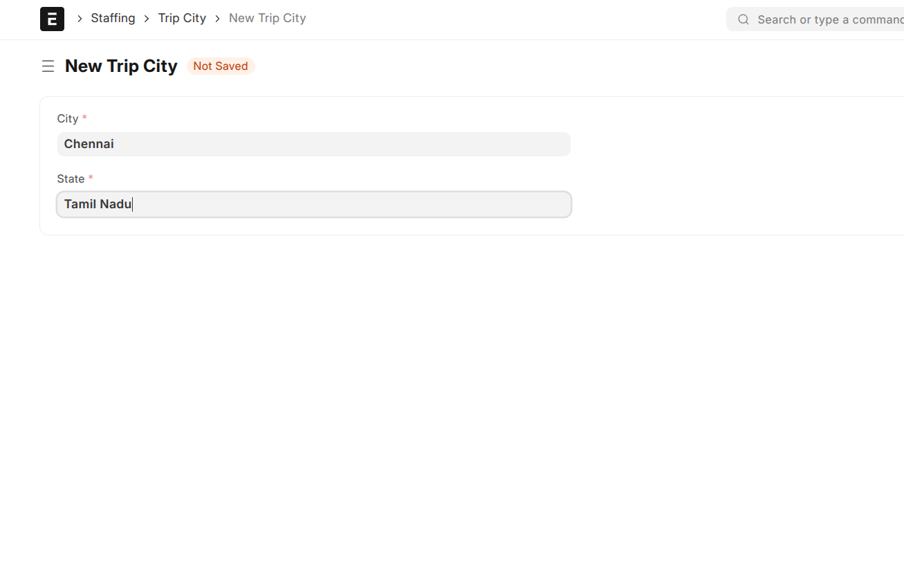Activate the search or type a command bar
904x577 pixels.
(816, 19)
